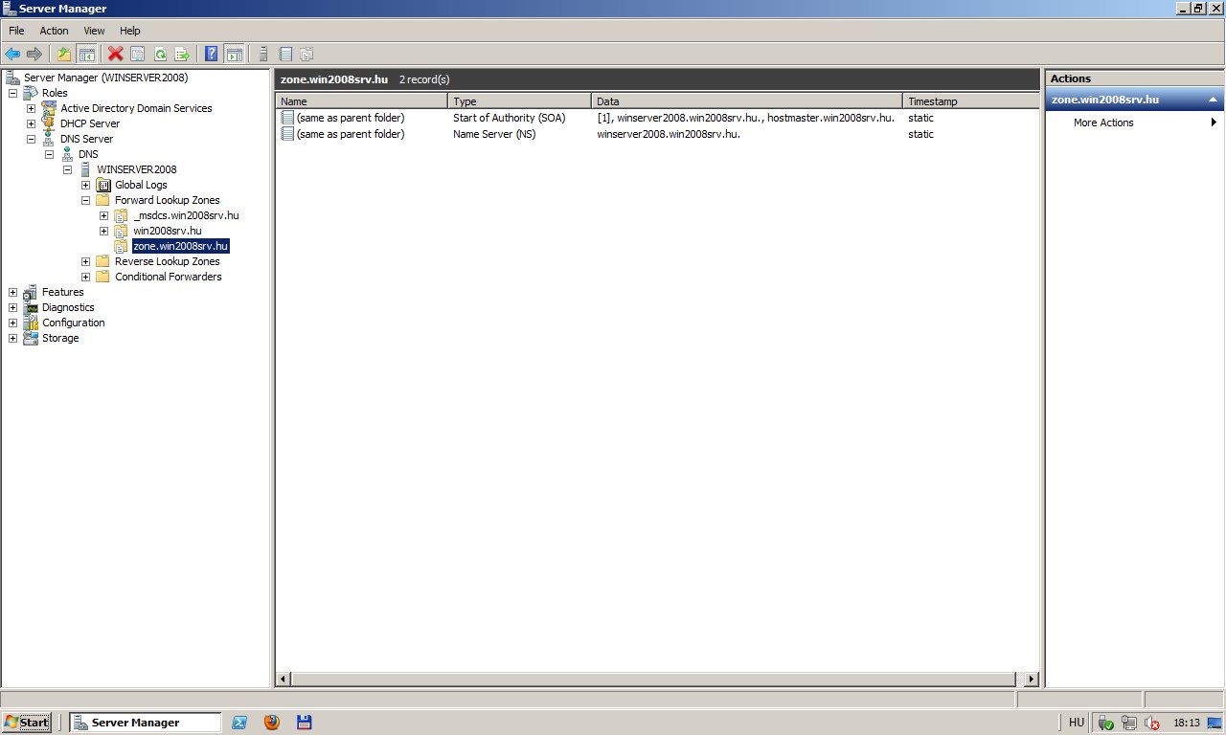Click the stacked pages toolbar icon

[x=306, y=55]
